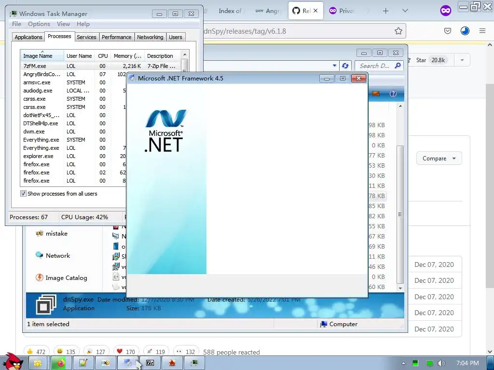Open Firefox hamburger application menu
Image resolution: width=494 pixels, height=370 pixels.
coord(482,31)
